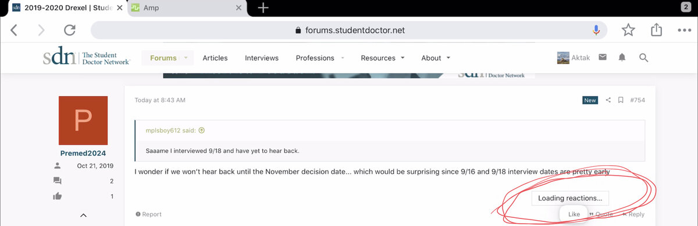698x226 pixels.
Task: Bookmark page using star icon
Action: point(628,30)
